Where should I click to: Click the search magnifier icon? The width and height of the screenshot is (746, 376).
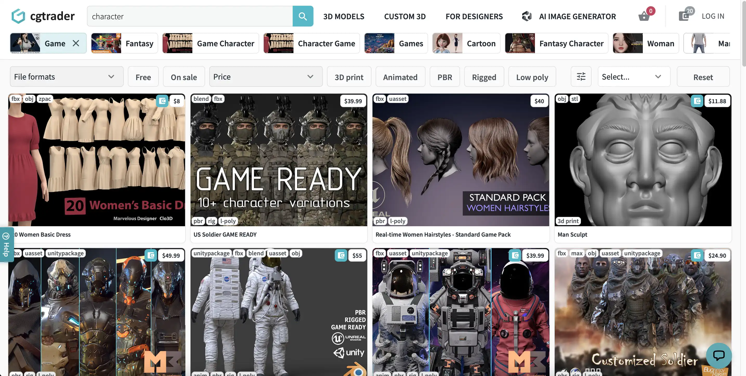[303, 16]
